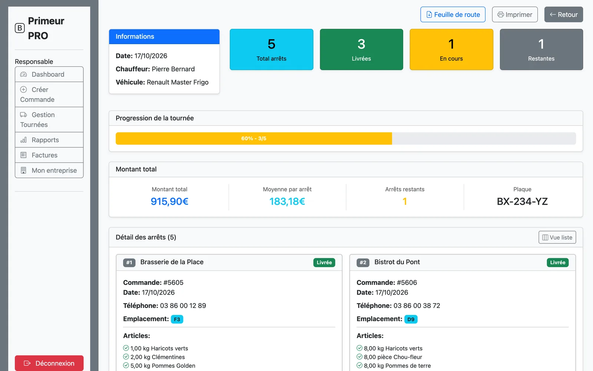Screen dimensions: 593x371
Task: Click the Imprimer button
Action: tap(515, 14)
